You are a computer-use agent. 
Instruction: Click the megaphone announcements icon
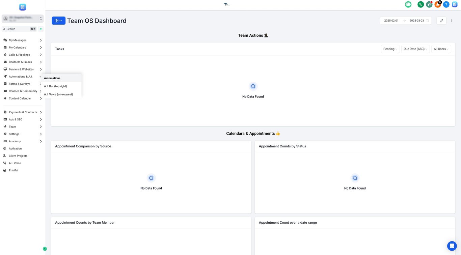(x=429, y=4)
